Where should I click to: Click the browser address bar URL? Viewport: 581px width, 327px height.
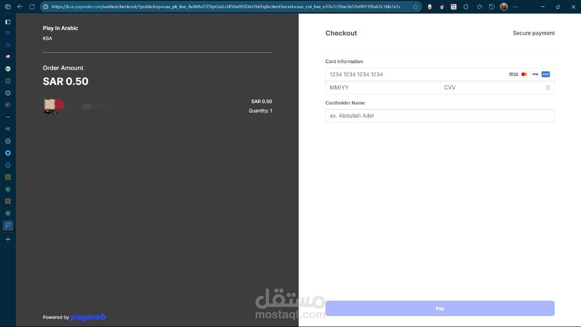coord(226,7)
